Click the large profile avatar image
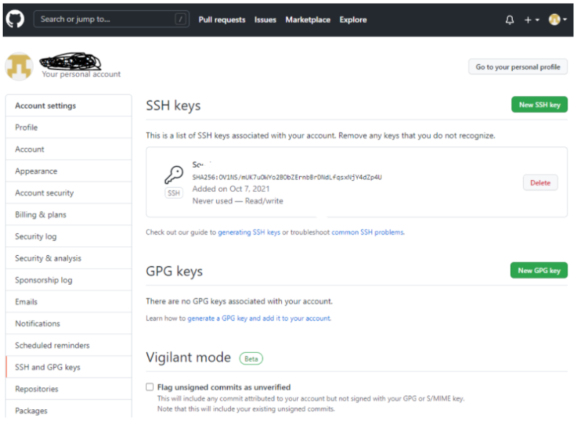Viewport: 579px width, 434px height. point(19,66)
